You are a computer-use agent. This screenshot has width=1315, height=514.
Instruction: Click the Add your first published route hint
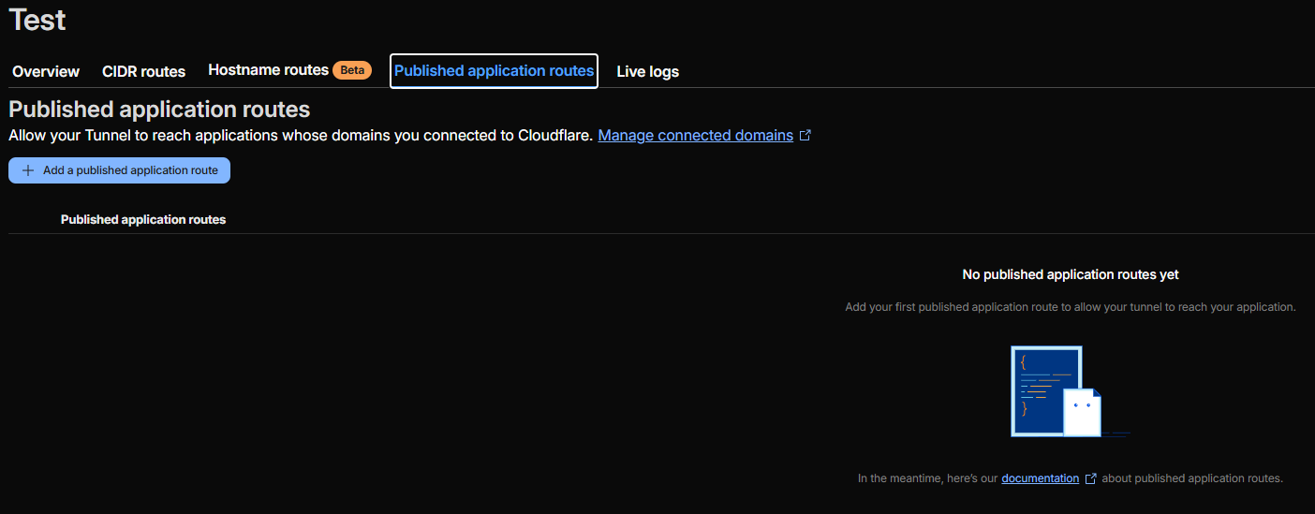point(1071,307)
